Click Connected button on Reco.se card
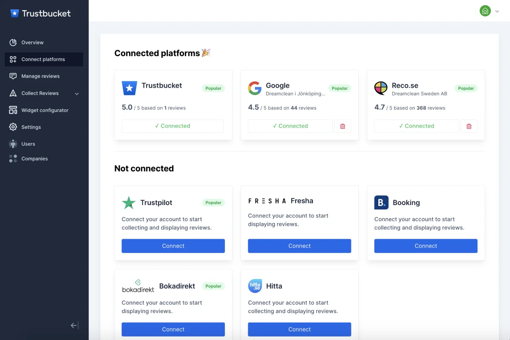The image size is (510, 340). coord(416,126)
